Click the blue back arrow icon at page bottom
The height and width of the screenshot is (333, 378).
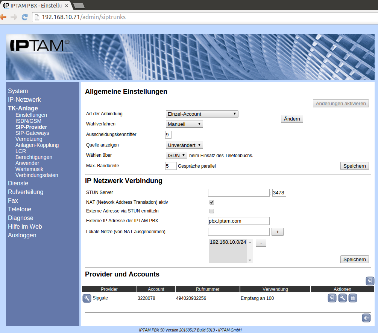click(x=366, y=318)
